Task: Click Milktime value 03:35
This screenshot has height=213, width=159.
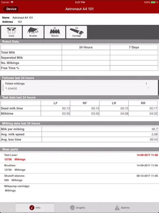Action: point(66,113)
